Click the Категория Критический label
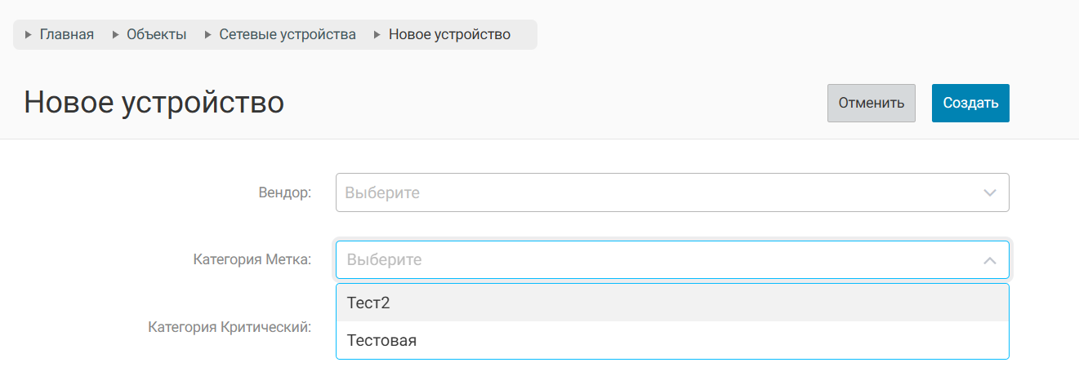 coord(230,327)
